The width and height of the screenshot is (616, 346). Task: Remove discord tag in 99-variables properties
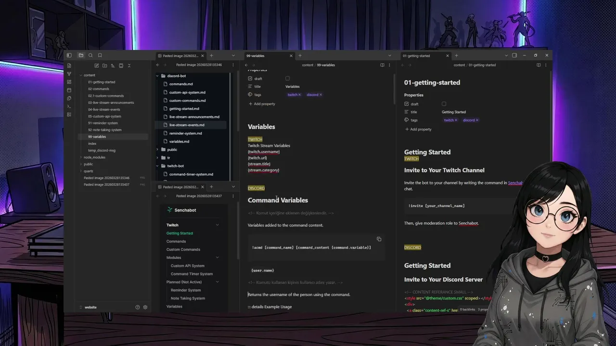(321, 95)
